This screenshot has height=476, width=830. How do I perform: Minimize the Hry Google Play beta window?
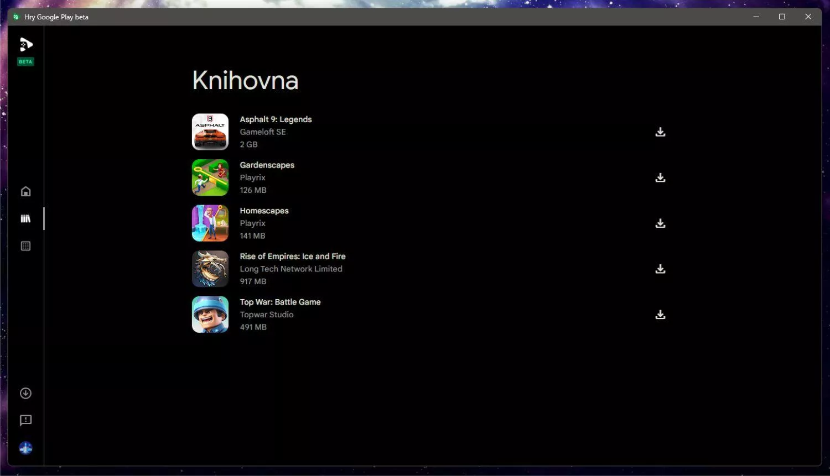(x=756, y=17)
